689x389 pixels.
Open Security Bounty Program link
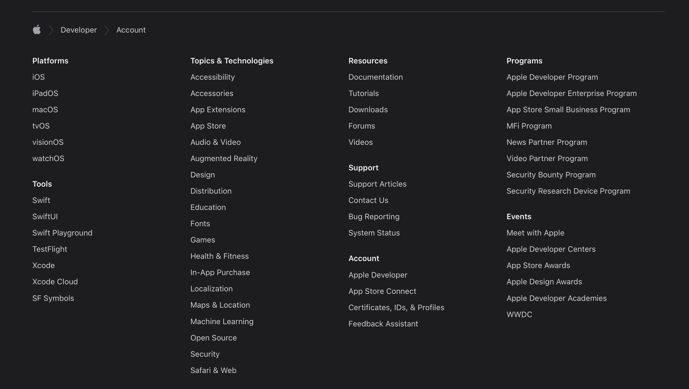click(x=551, y=175)
